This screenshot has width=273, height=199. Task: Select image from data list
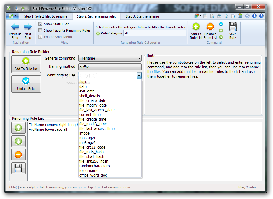pos(110,133)
